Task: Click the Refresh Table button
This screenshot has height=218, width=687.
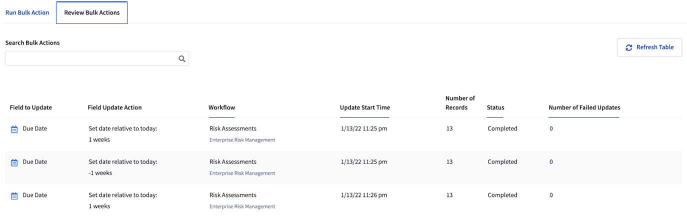Action: (x=649, y=47)
